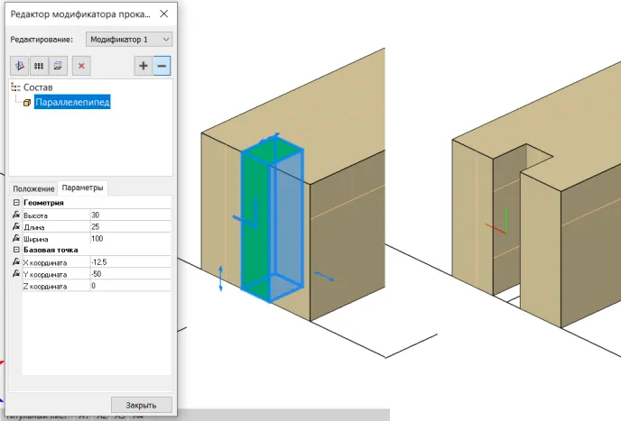Viewport: 621px width, 421px height.
Task: Click the 3D body icon in toolbar
Action: (19, 66)
